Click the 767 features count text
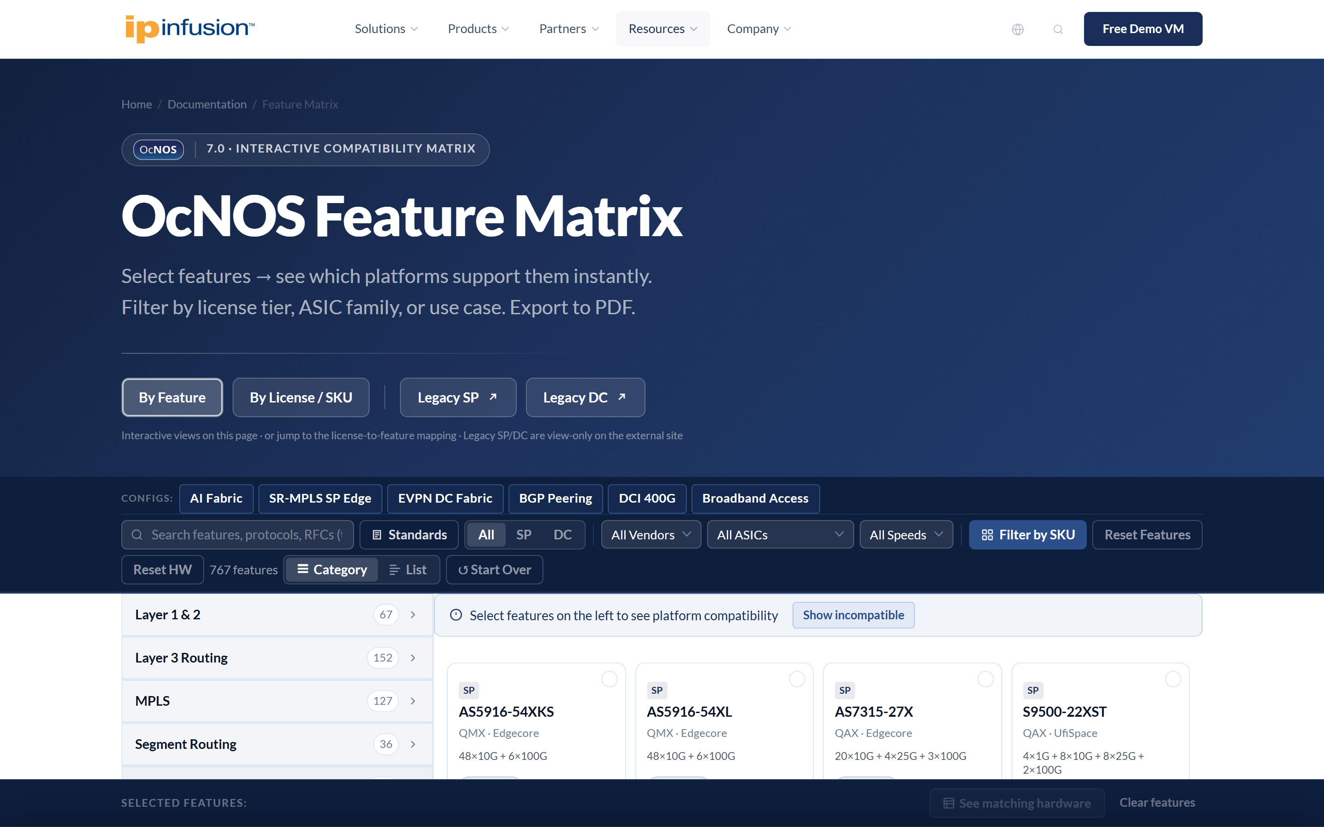Viewport: 1324px width, 827px height. tap(244, 570)
